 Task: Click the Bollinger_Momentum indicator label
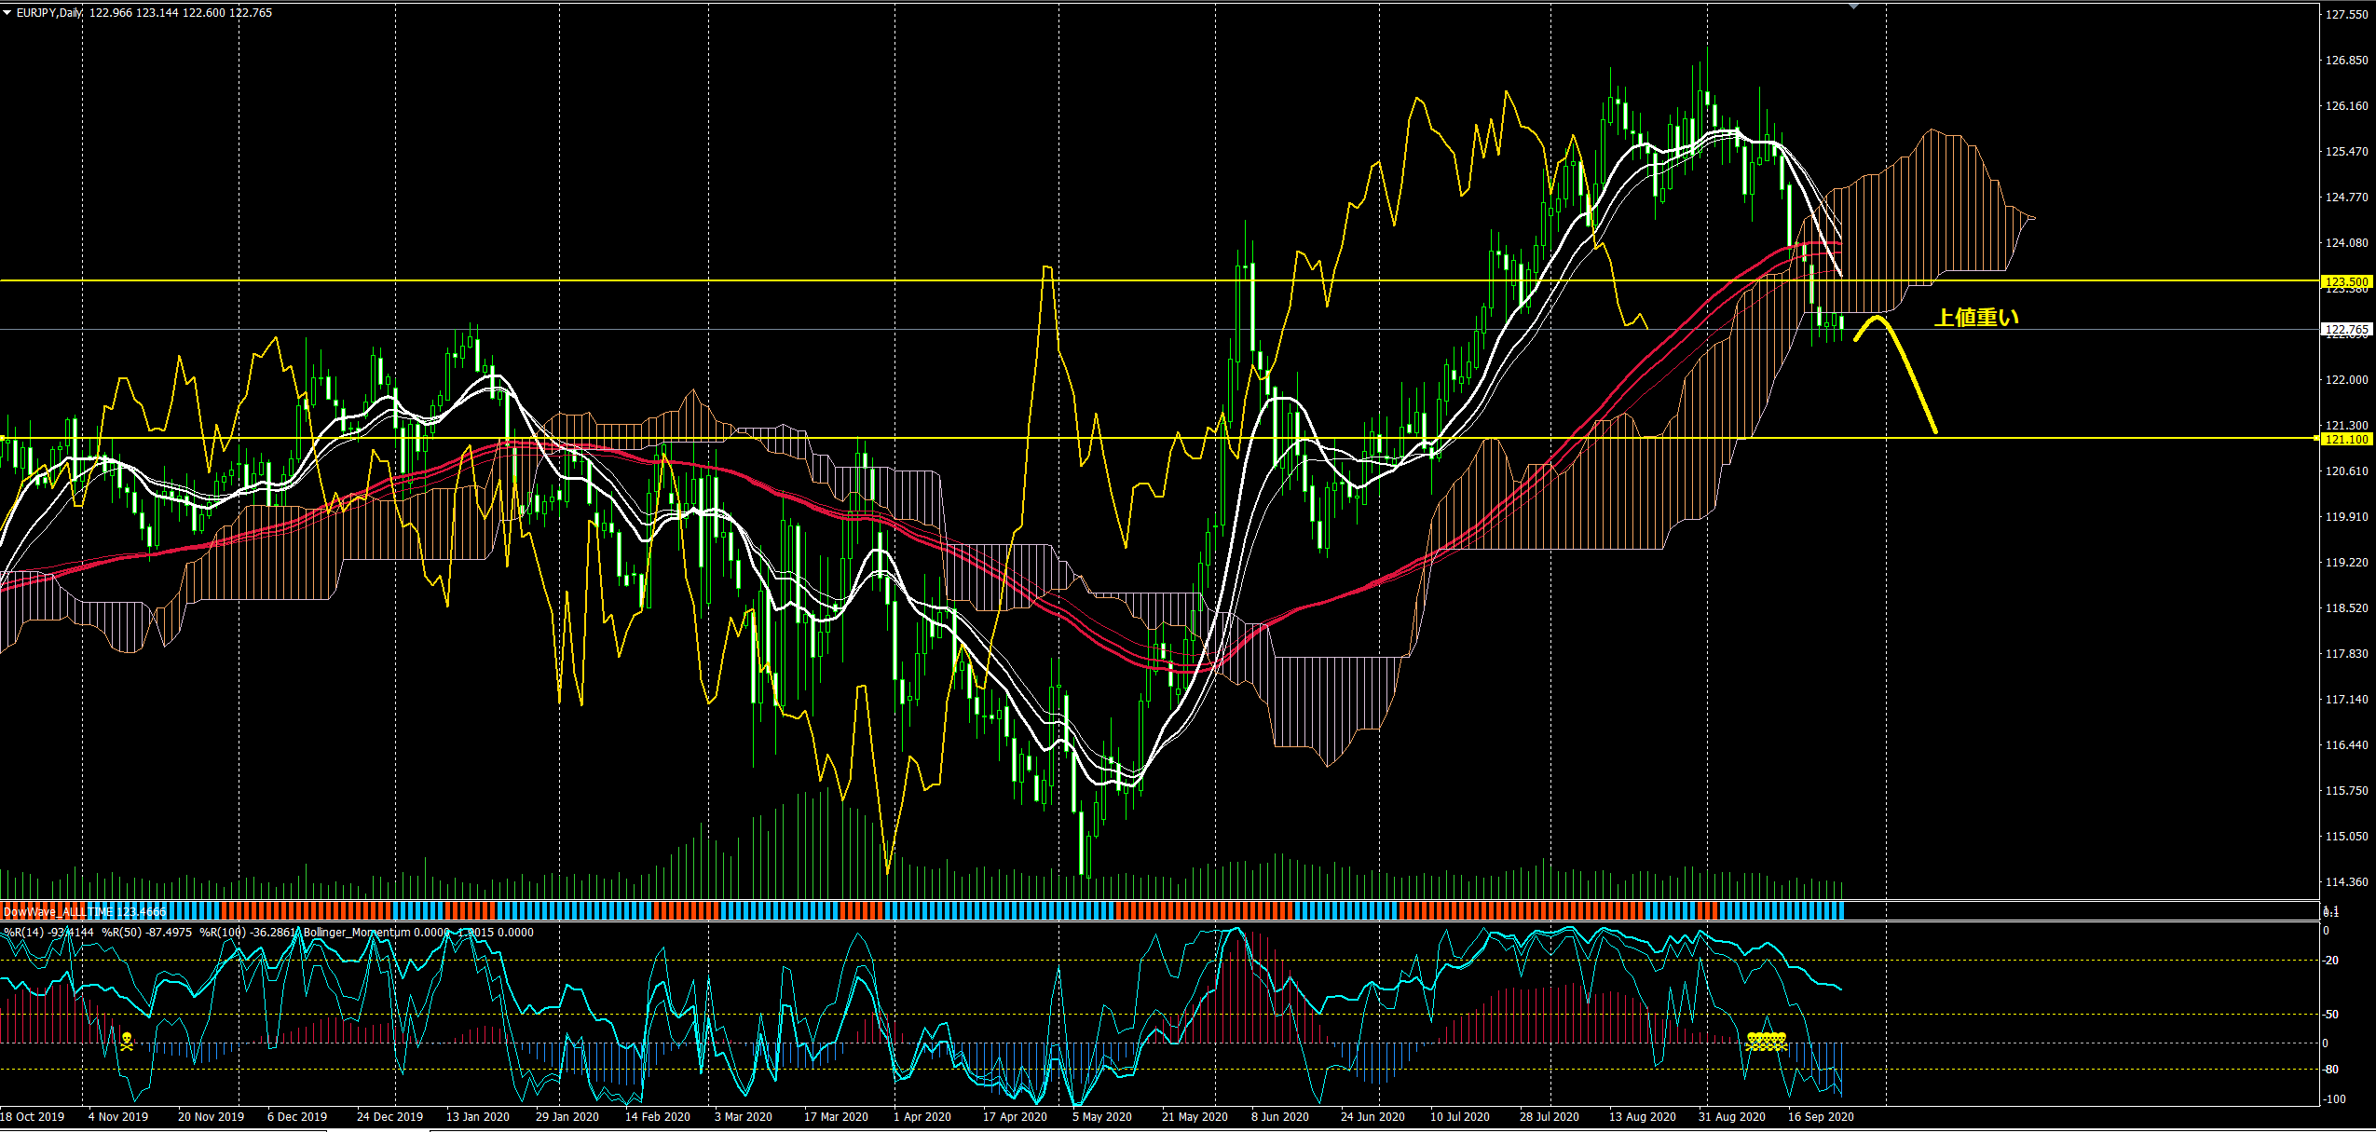click(358, 932)
